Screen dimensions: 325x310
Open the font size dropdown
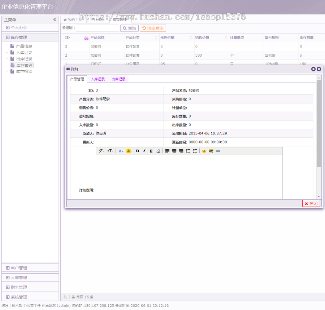(x=110, y=151)
